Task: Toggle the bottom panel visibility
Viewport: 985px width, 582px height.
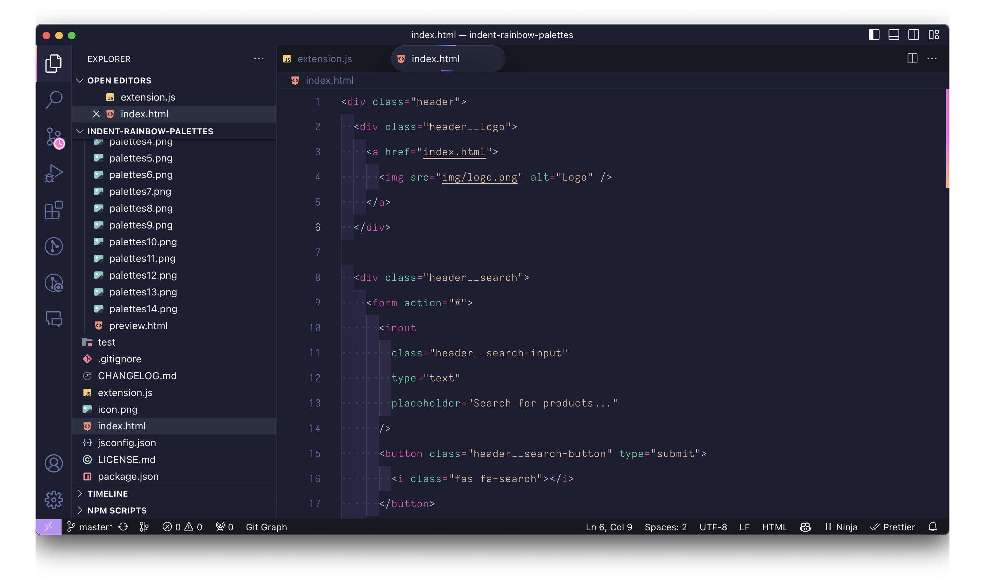Action: click(894, 35)
